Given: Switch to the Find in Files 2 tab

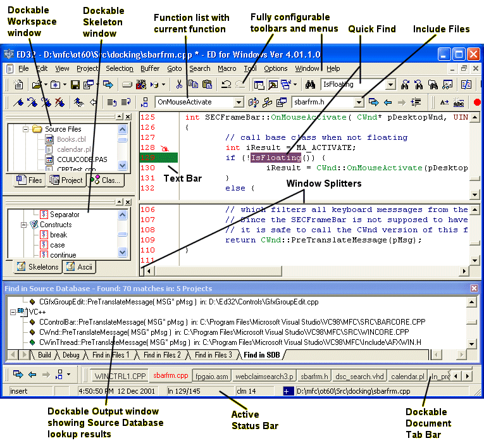Looking at the screenshot, I should coord(162,355).
